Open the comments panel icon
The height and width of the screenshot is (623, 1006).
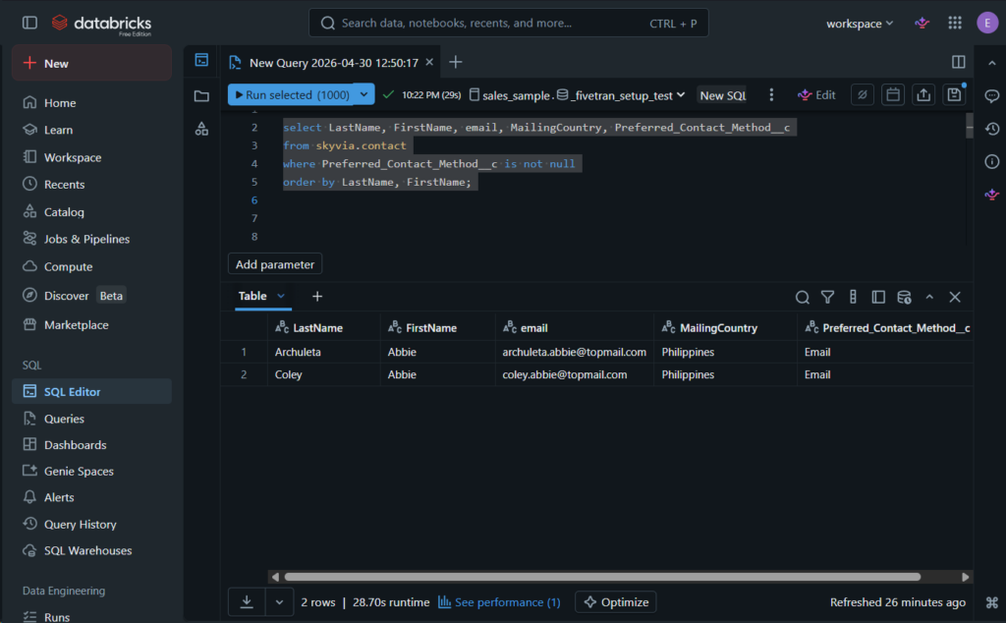[x=992, y=96]
